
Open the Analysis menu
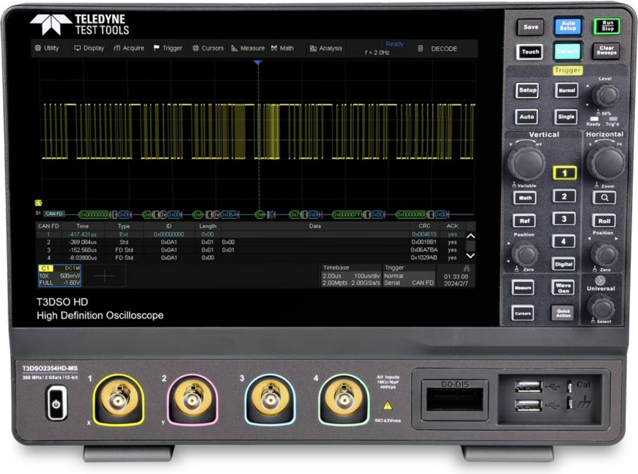tap(326, 48)
